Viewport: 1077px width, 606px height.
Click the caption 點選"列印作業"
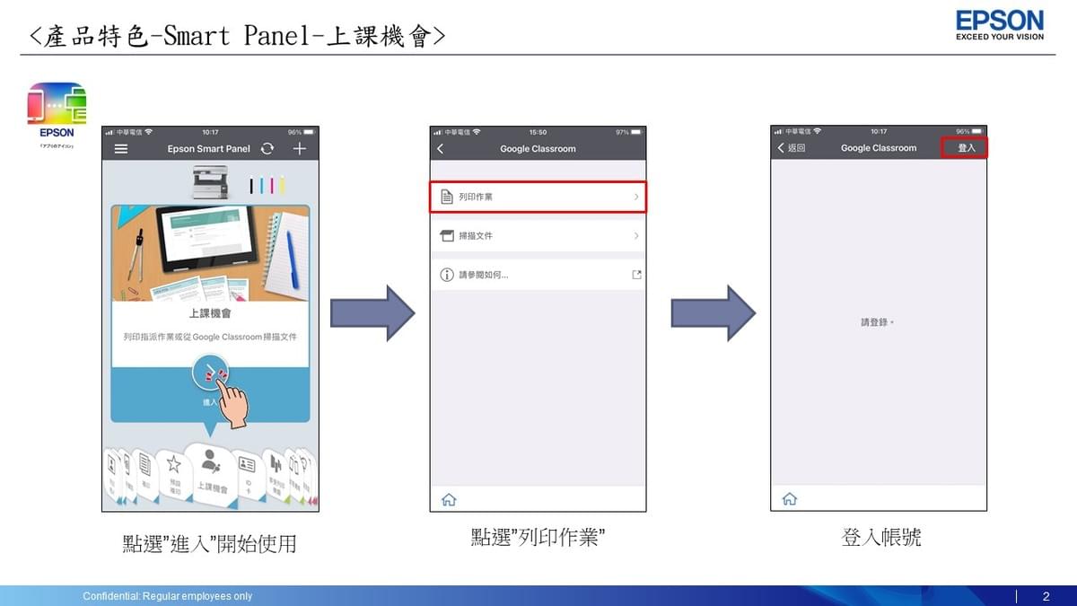click(x=537, y=538)
